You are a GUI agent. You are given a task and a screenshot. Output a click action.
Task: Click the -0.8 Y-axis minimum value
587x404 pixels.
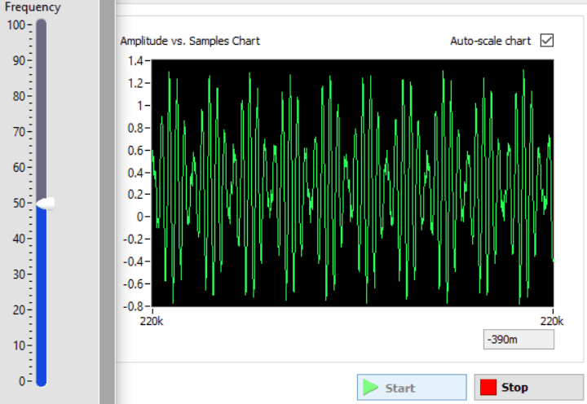(134, 306)
